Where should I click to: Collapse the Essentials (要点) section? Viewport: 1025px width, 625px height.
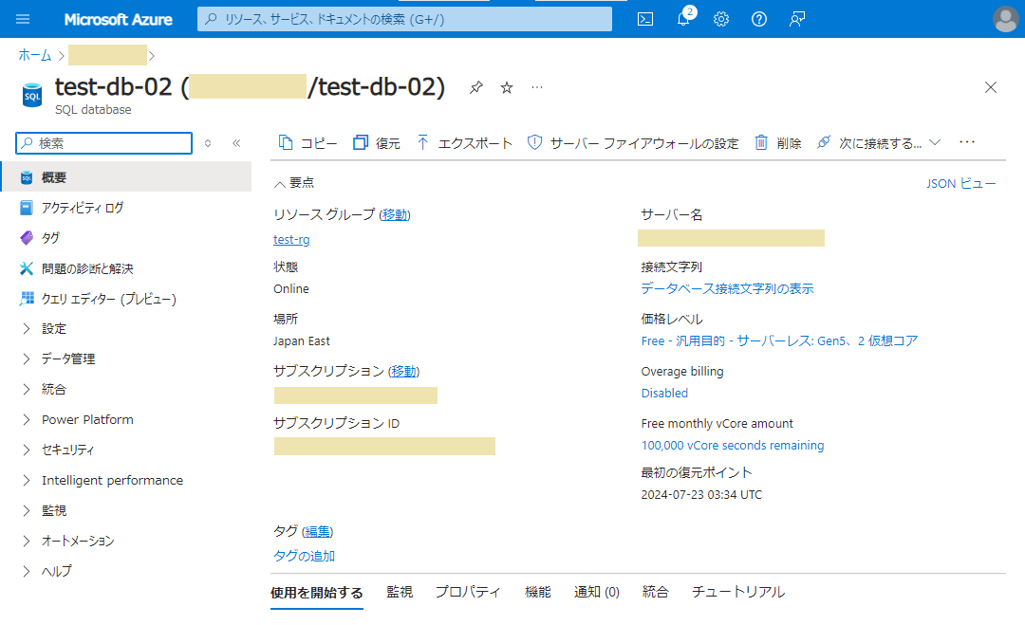pos(294,183)
